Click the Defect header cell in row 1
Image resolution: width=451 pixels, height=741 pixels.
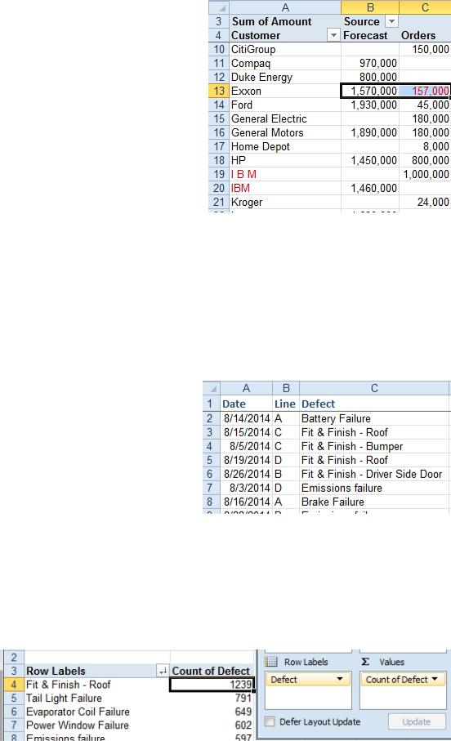point(374,404)
